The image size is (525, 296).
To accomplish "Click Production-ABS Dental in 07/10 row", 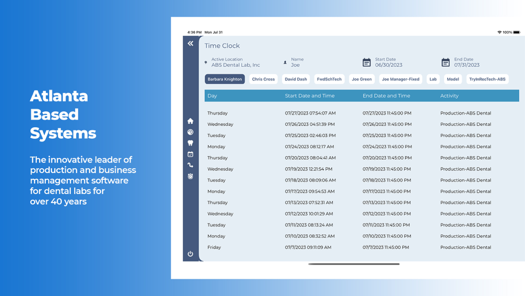I will tap(466, 236).
